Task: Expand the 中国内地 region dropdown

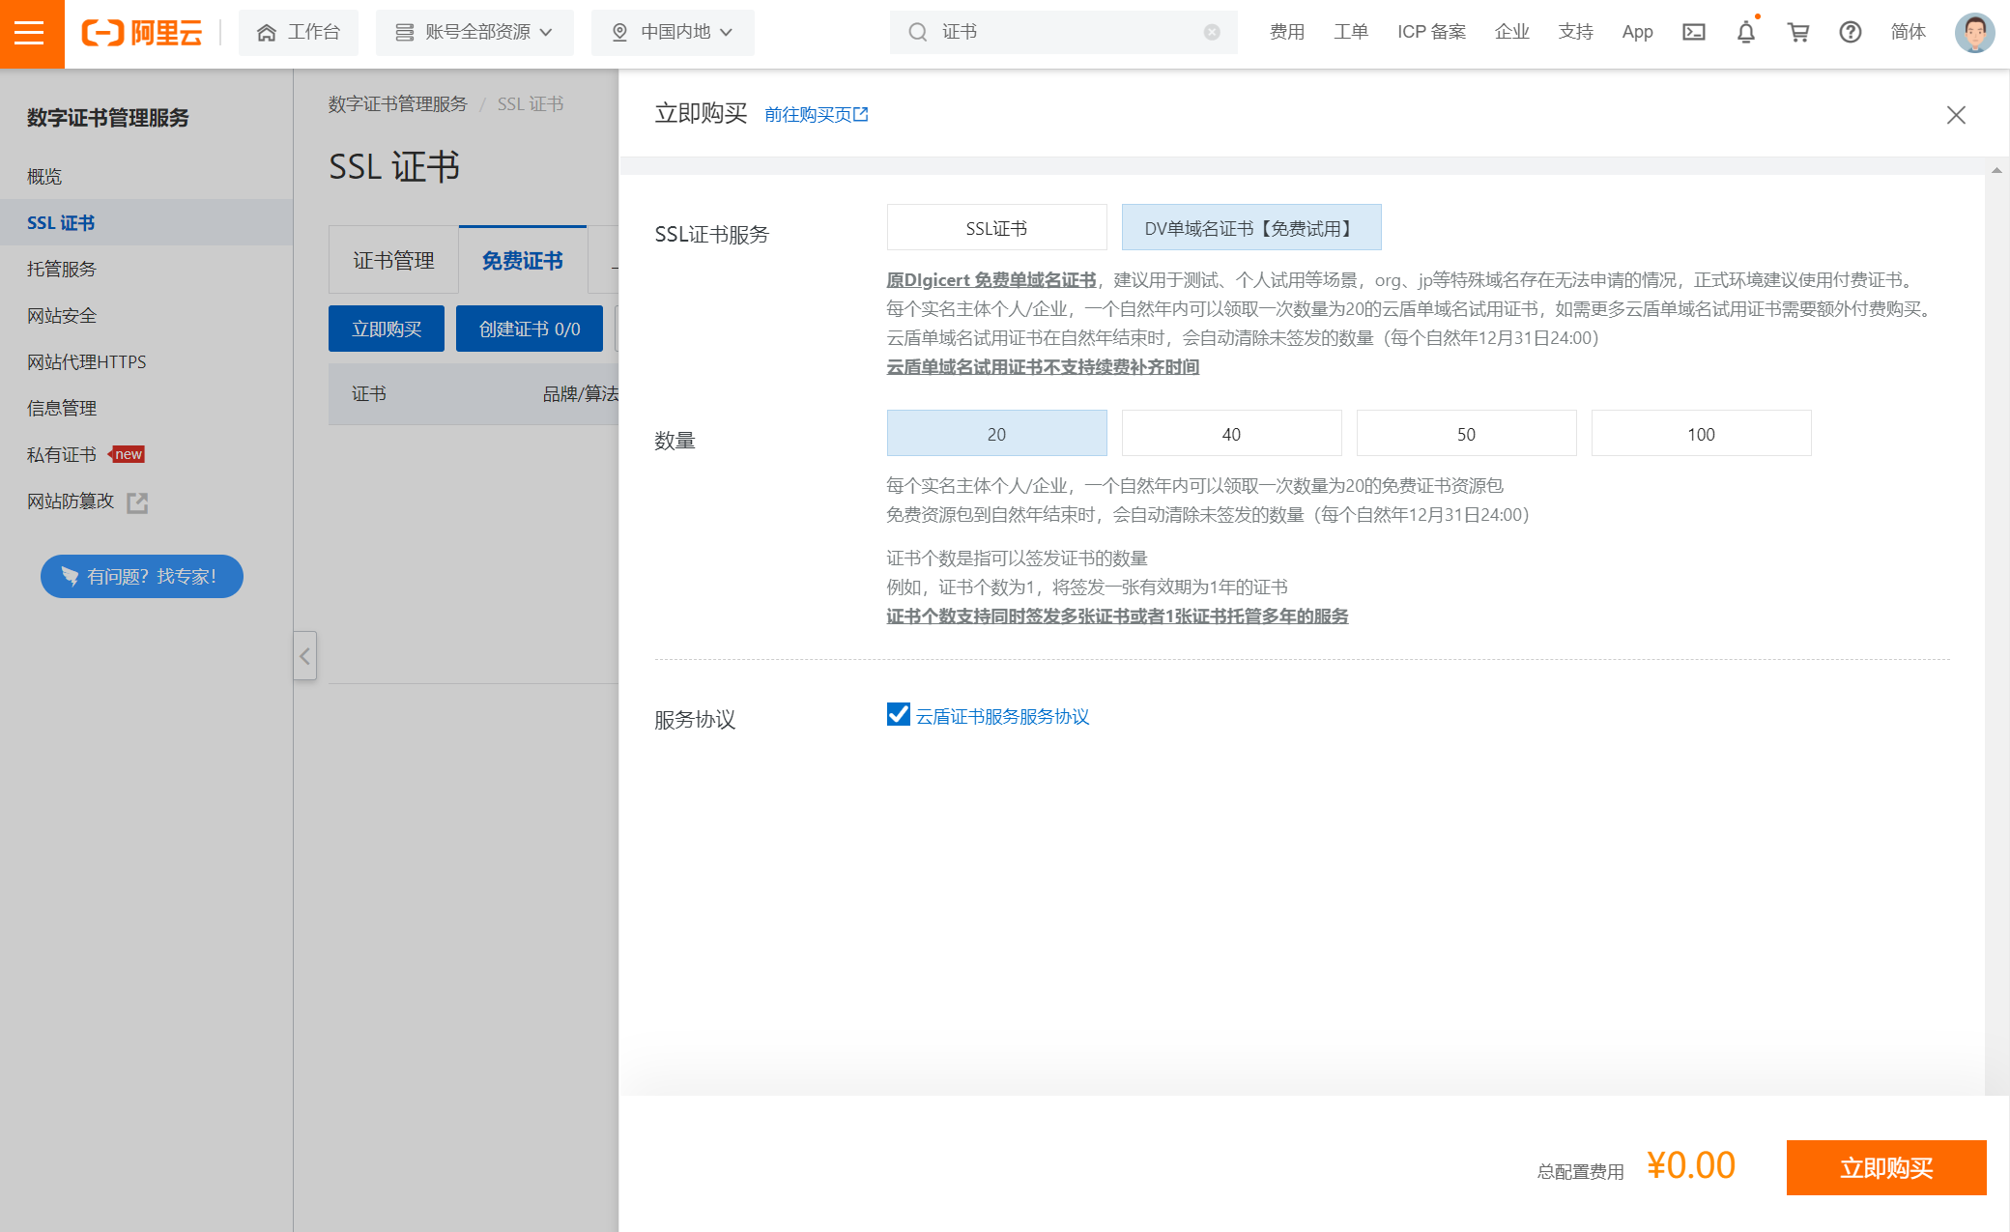Action: (x=673, y=33)
